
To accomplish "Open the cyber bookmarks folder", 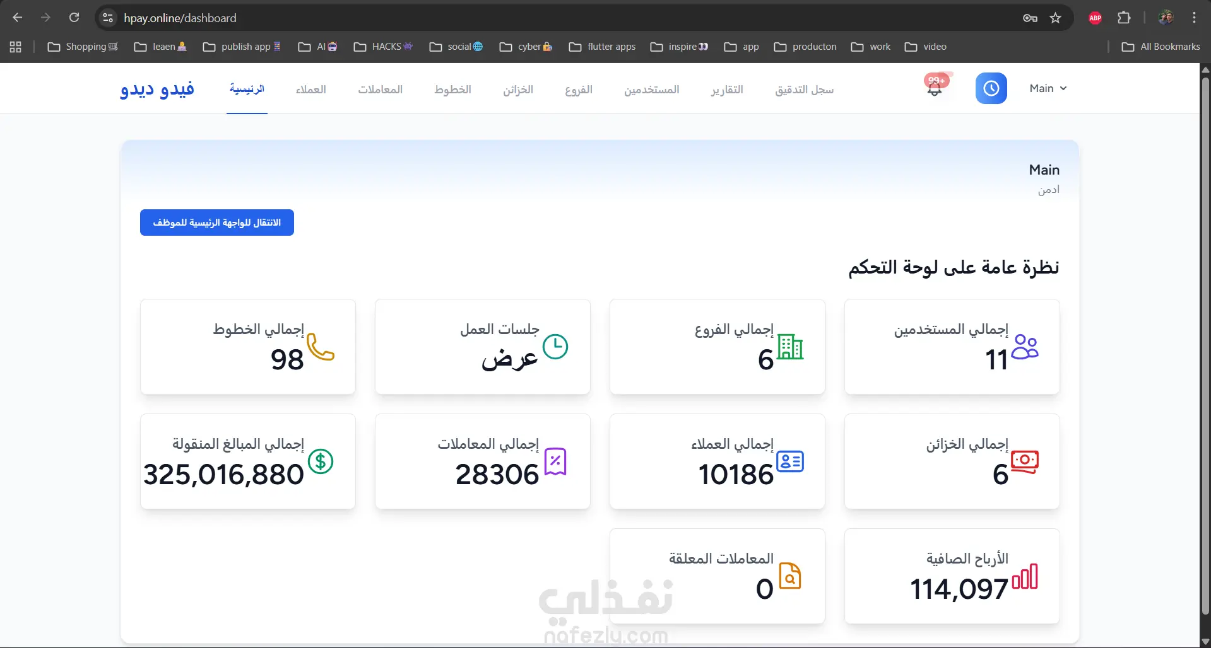I will (x=526, y=47).
